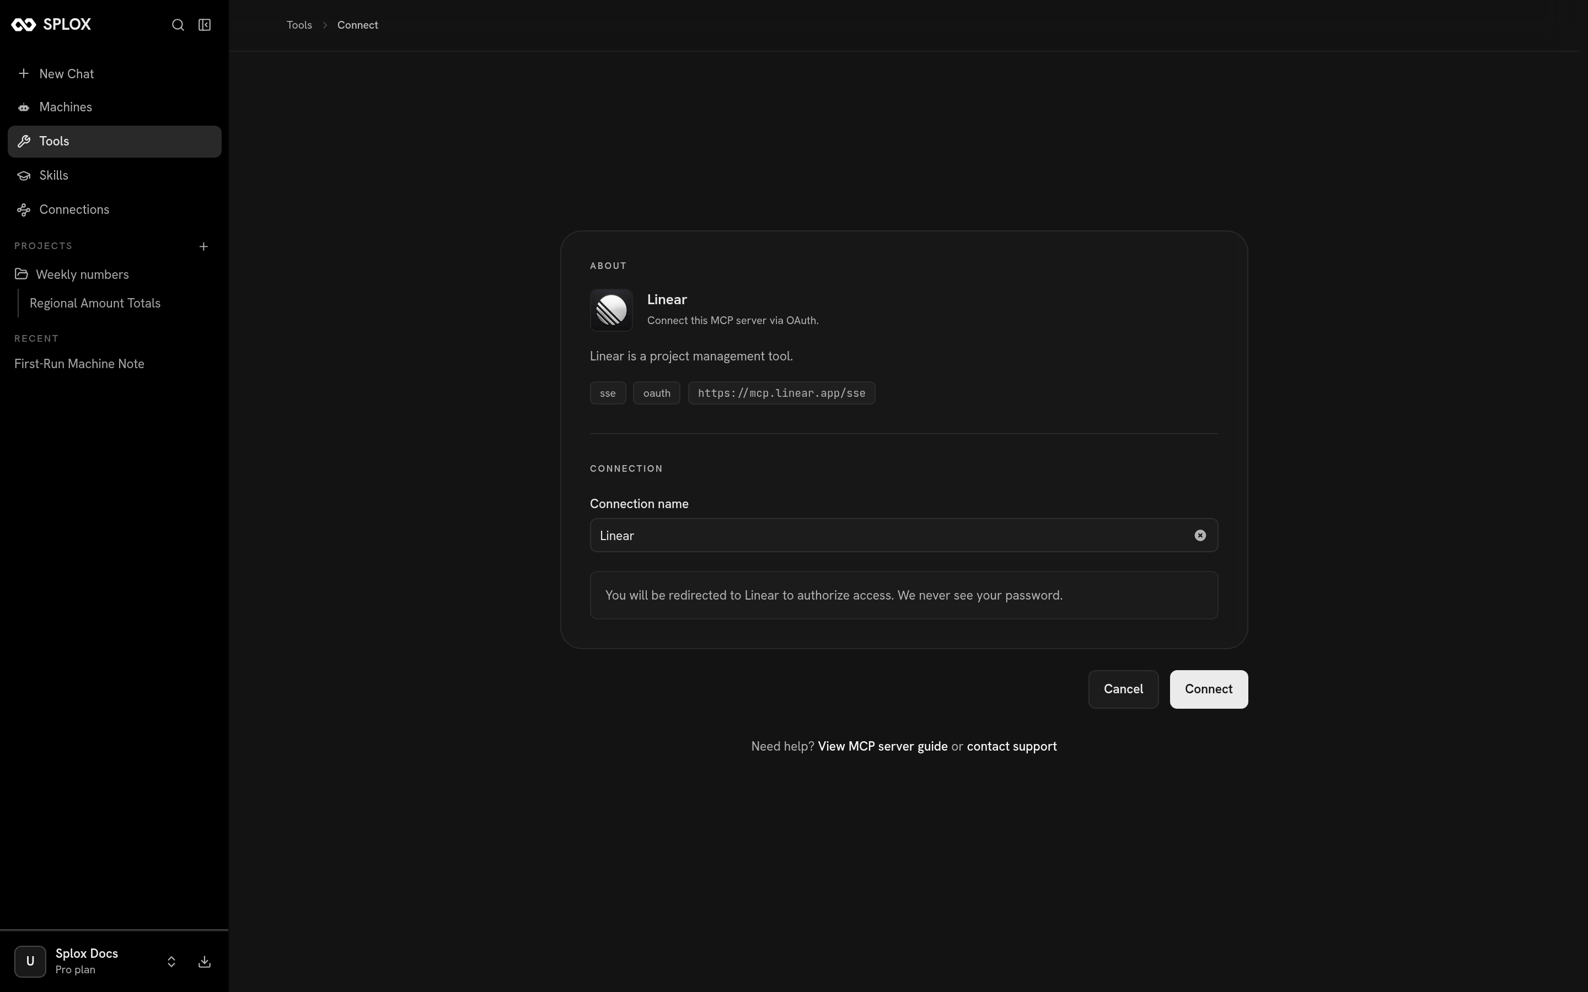Go to the Skills page
The width and height of the screenshot is (1588, 992).
[115, 175]
